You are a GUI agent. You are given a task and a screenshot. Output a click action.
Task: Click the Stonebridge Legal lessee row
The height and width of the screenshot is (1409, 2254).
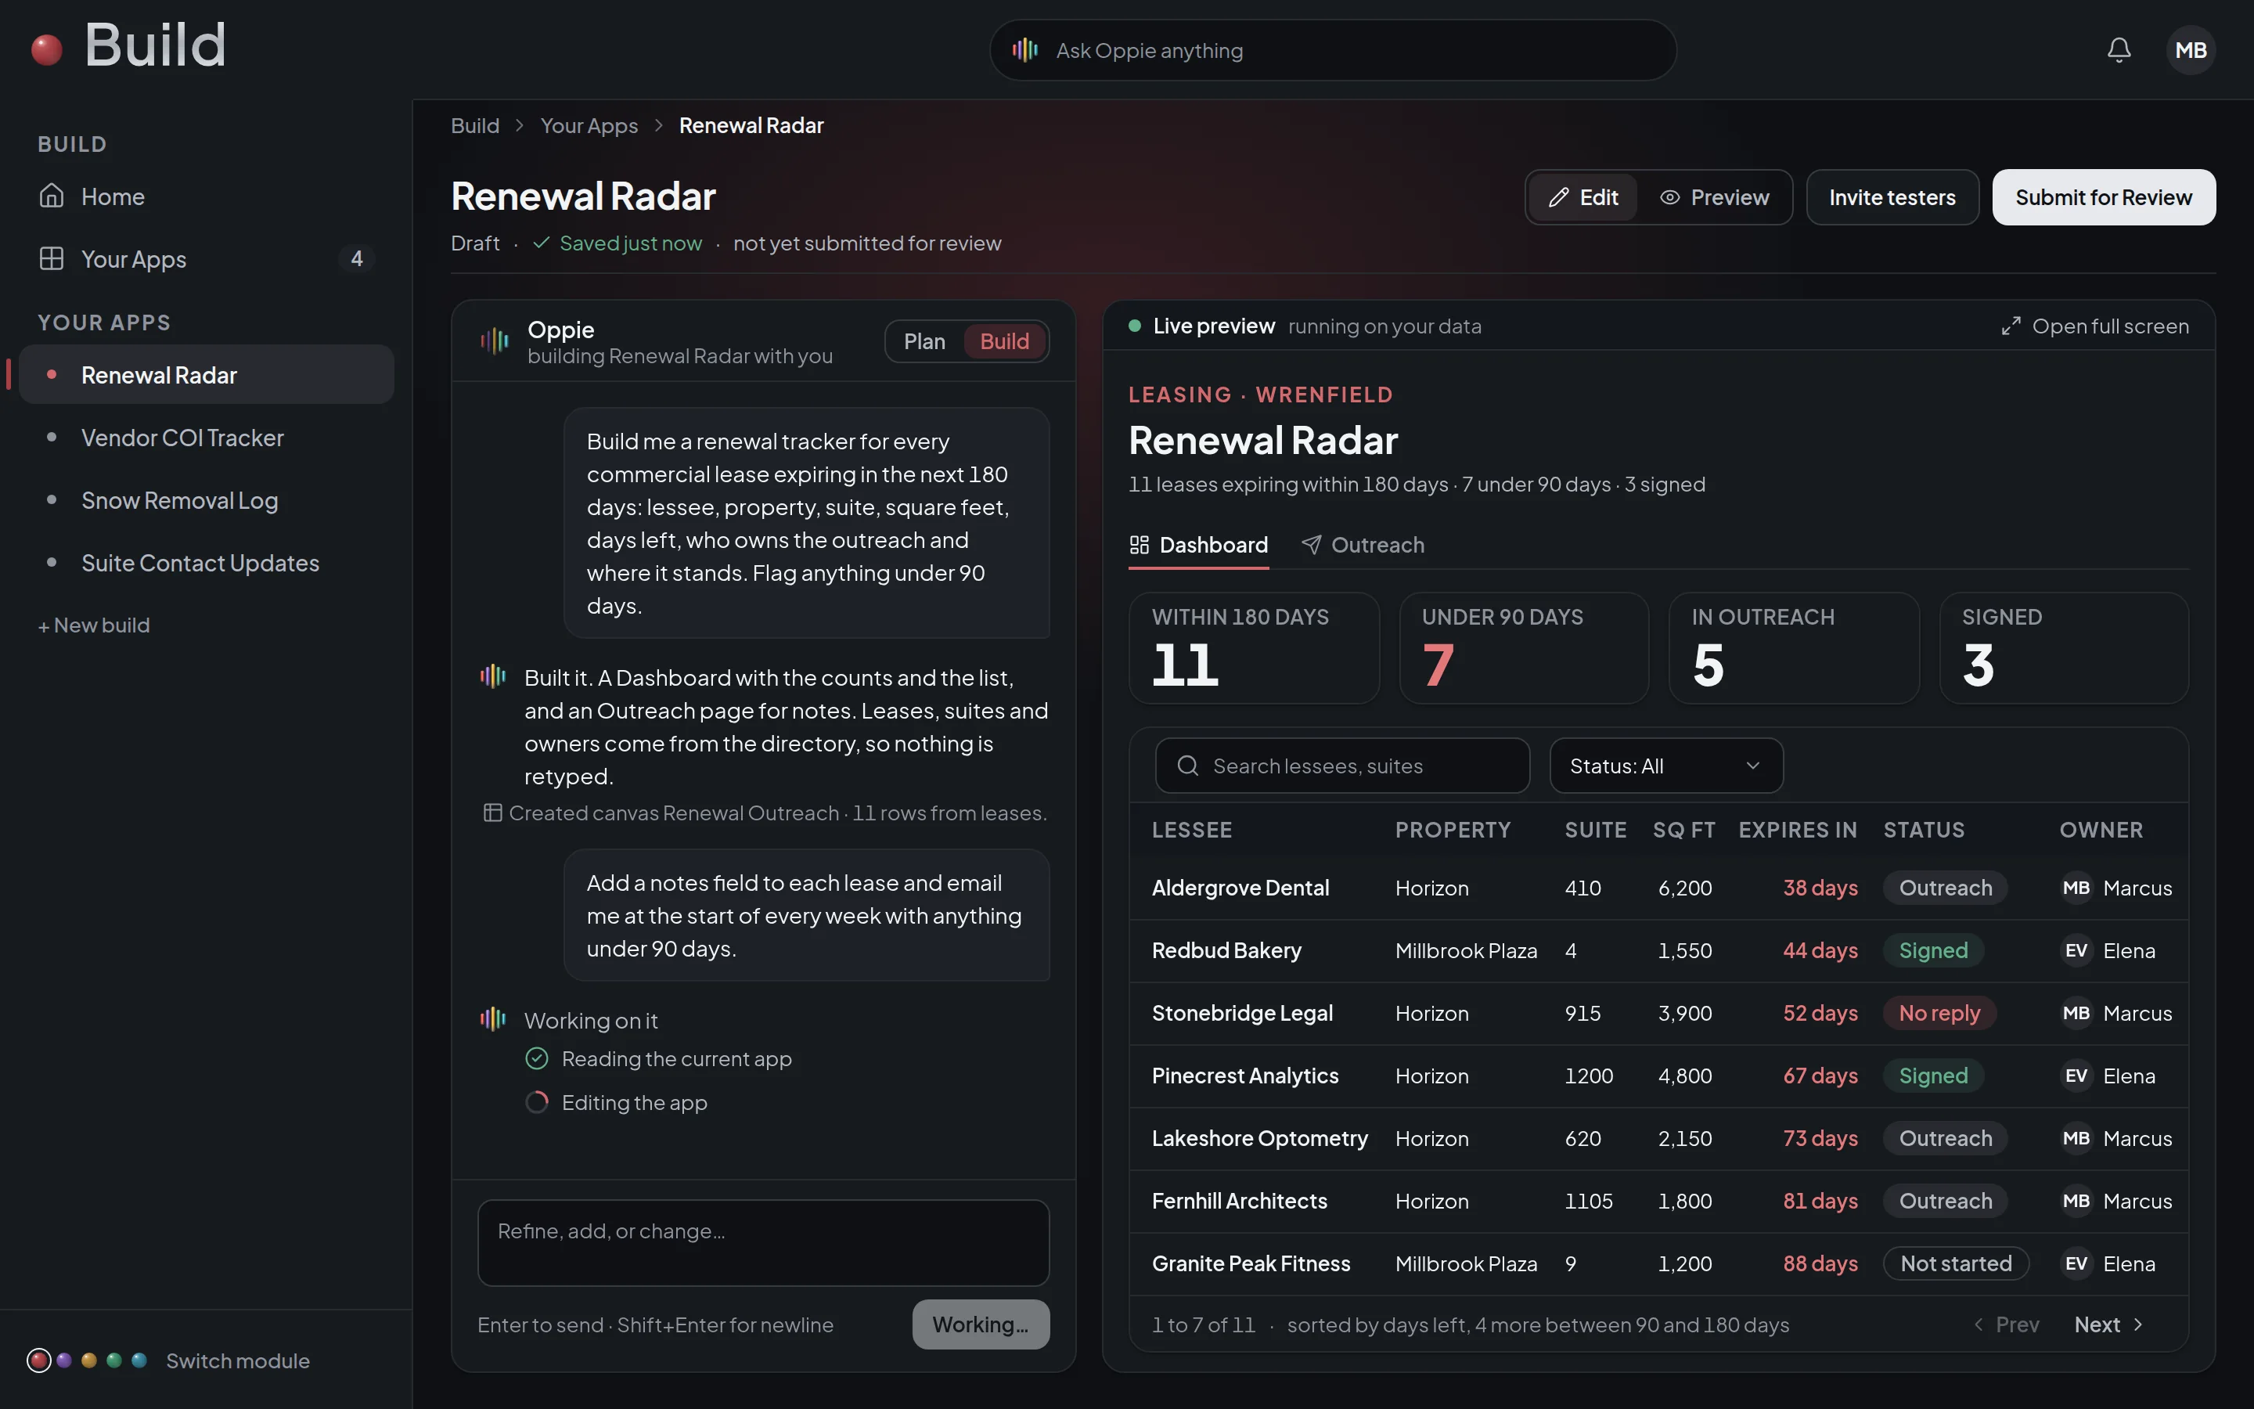[1658, 1013]
